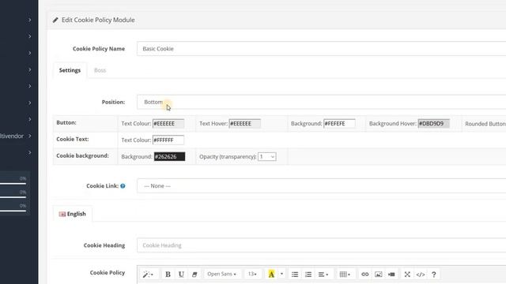Click the eraser remove-format icon
Screen dimensions: 506x284
194,275
